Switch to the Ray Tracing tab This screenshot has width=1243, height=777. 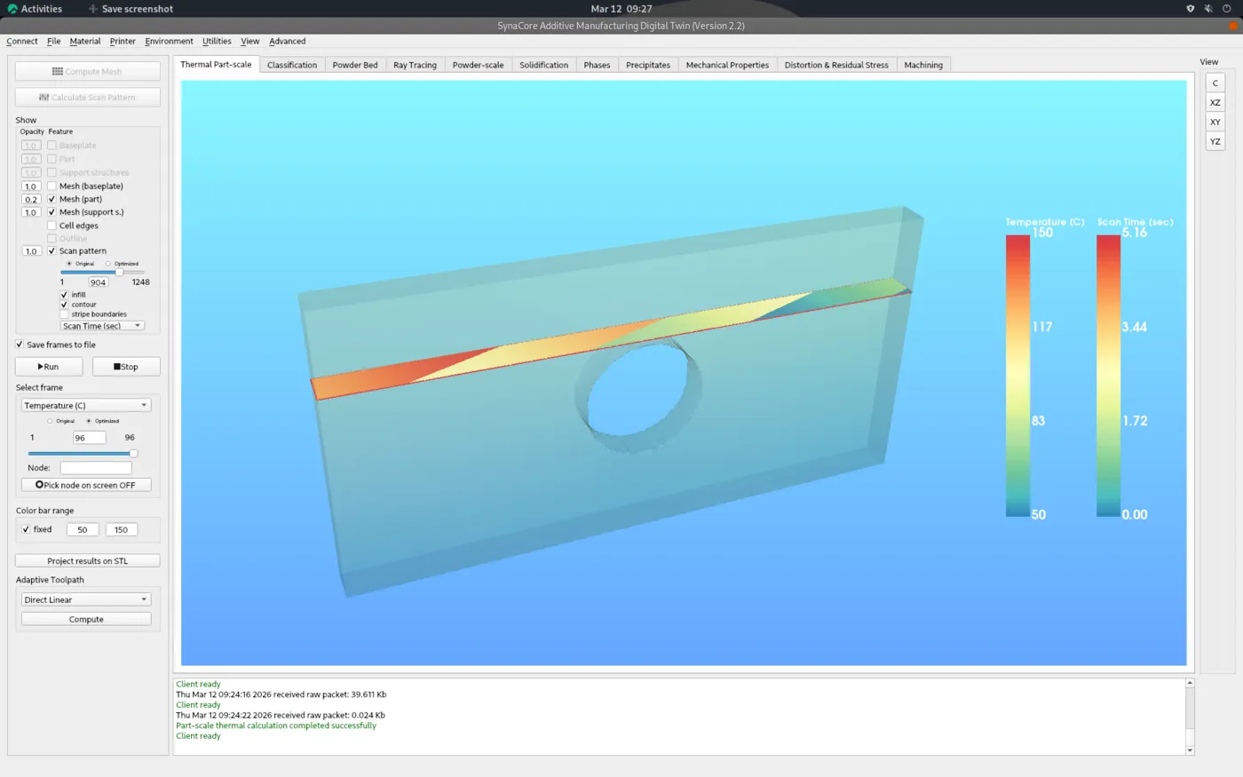tap(415, 65)
